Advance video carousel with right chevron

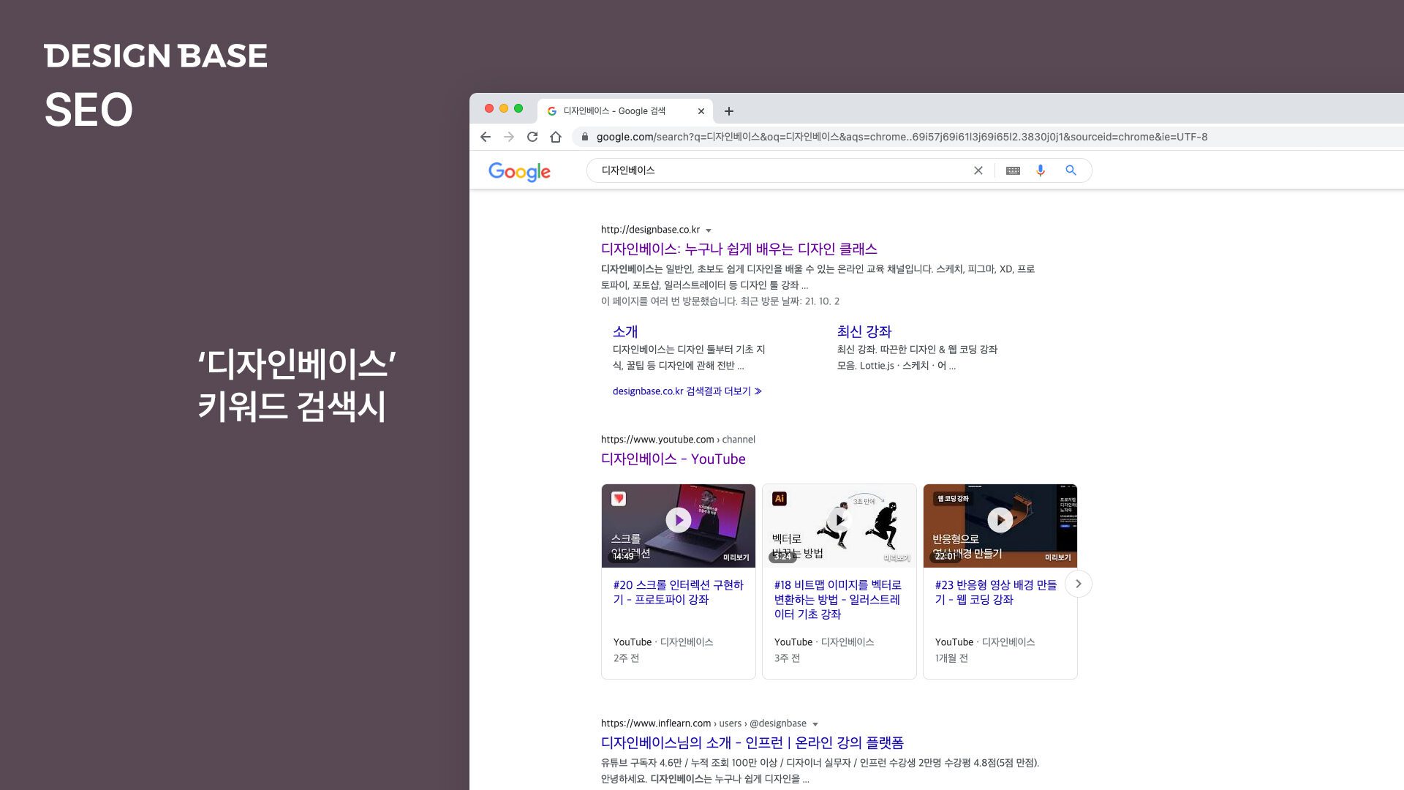click(x=1078, y=584)
